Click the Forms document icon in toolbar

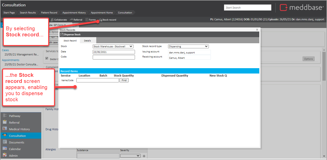[87, 20]
